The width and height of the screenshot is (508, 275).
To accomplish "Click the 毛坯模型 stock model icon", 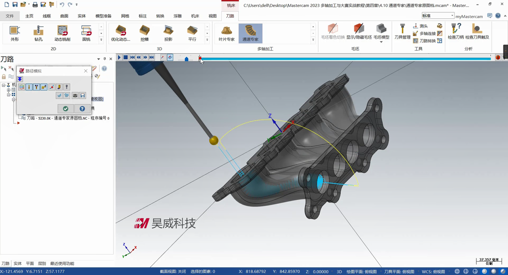I will 381,31.
